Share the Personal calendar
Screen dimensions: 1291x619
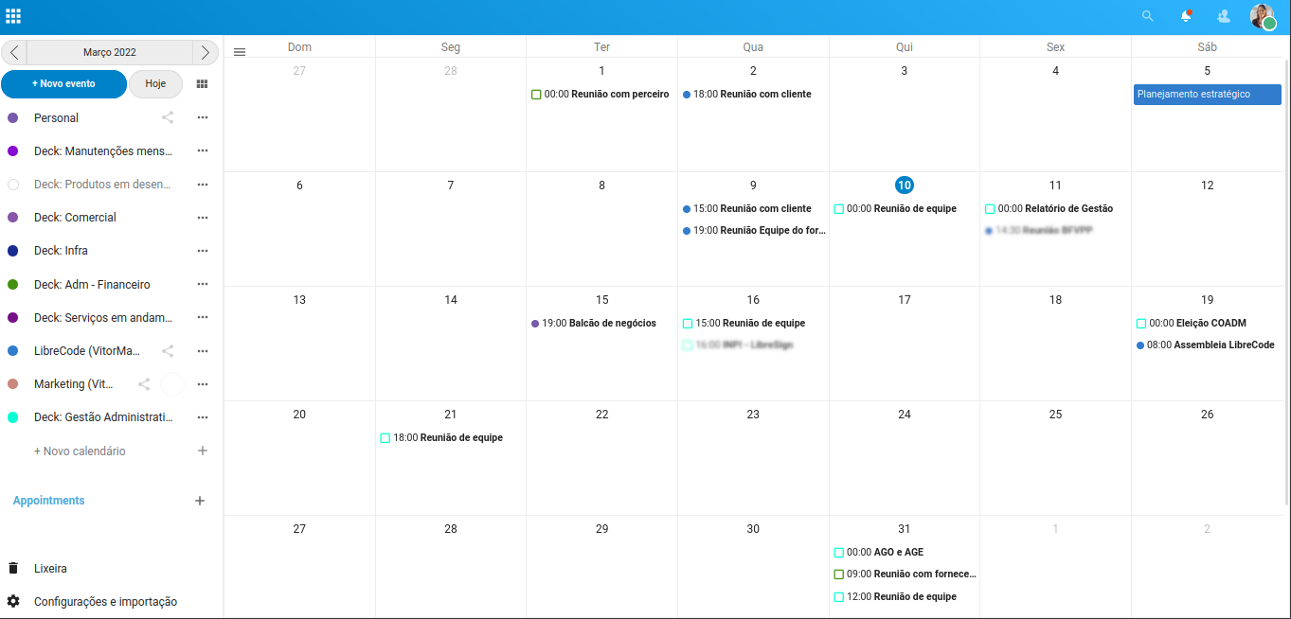click(x=168, y=117)
